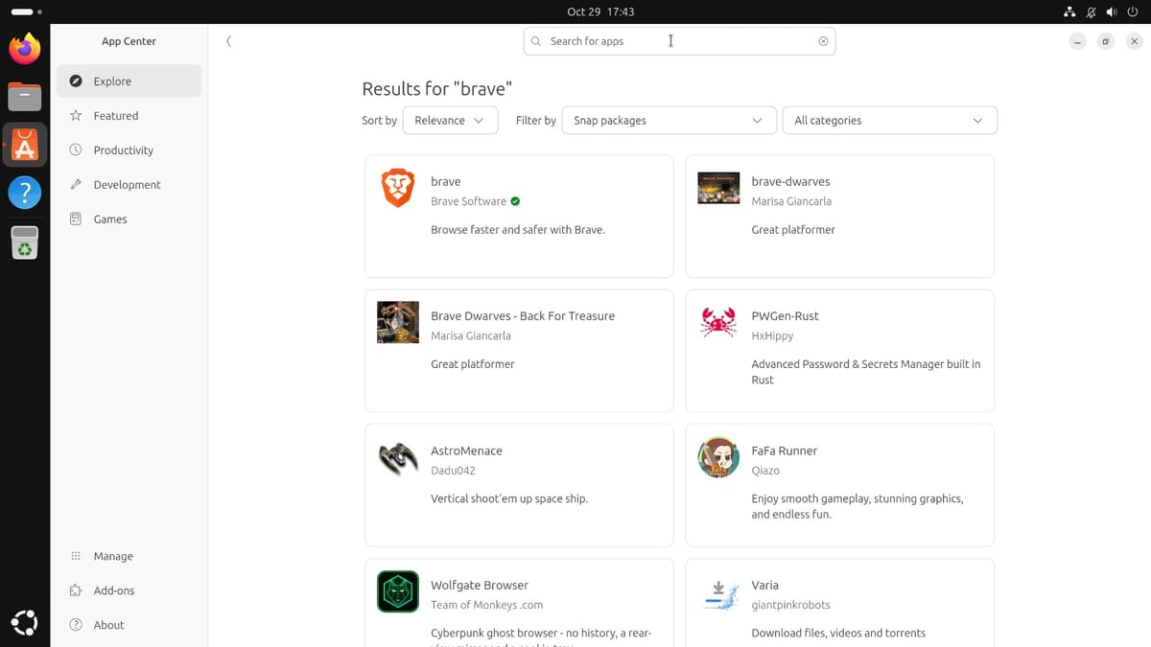The height and width of the screenshot is (647, 1151).
Task: Clear the search field with the X icon
Action: [x=823, y=41]
